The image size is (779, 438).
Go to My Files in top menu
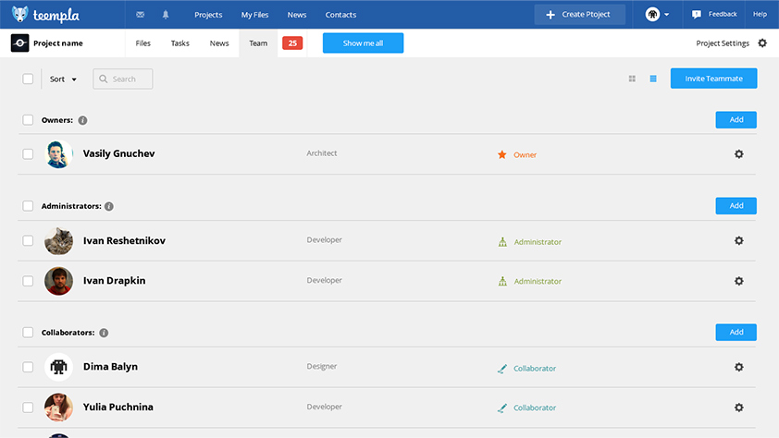coord(254,15)
